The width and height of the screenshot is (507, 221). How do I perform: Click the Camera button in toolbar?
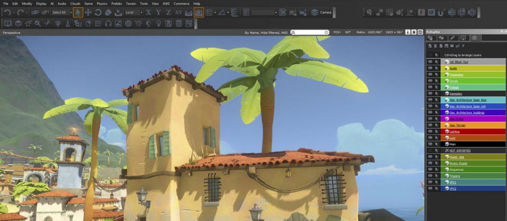pyautogui.click(x=322, y=12)
